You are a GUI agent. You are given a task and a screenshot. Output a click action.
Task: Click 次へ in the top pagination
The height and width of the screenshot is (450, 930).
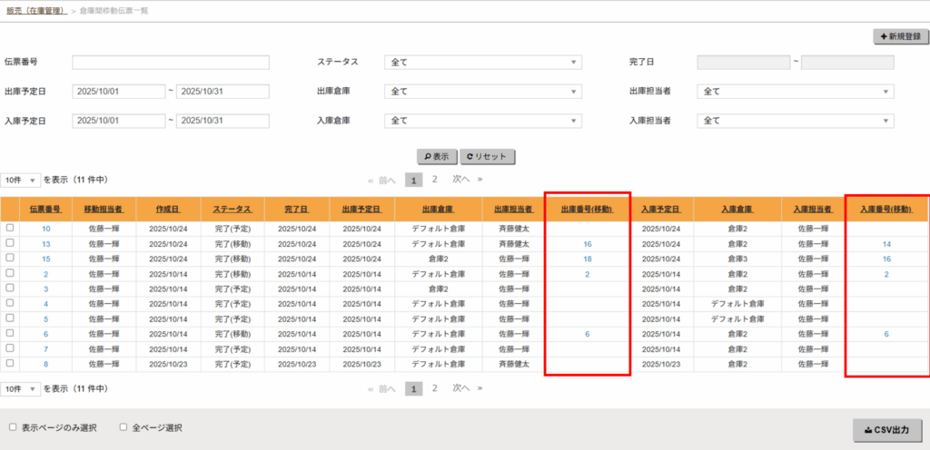[x=460, y=180]
